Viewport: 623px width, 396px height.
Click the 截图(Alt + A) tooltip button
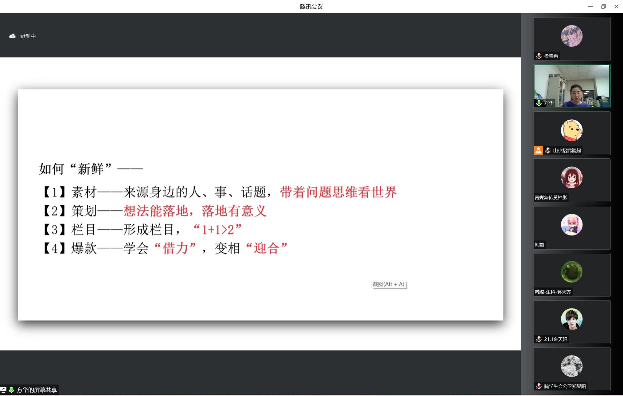[388, 284]
